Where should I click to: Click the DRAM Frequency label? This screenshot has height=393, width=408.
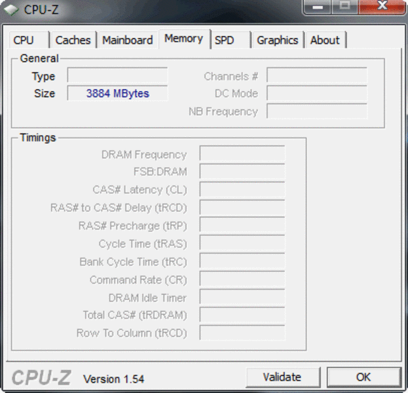(x=144, y=155)
